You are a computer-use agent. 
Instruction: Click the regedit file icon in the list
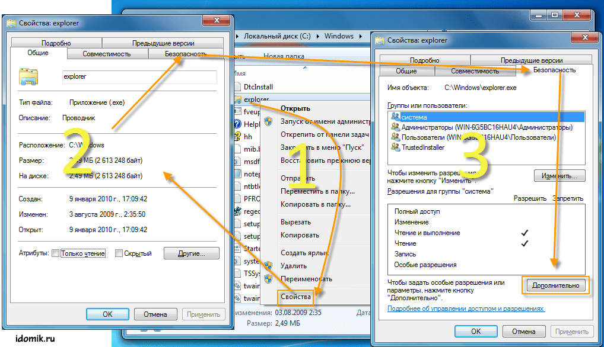click(x=238, y=211)
